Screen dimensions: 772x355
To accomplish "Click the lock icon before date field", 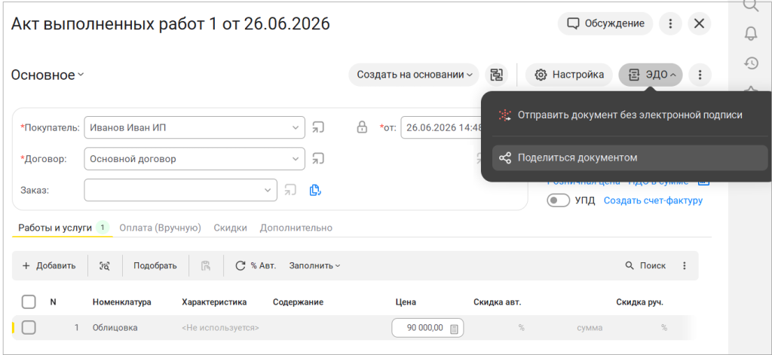I will (x=362, y=127).
